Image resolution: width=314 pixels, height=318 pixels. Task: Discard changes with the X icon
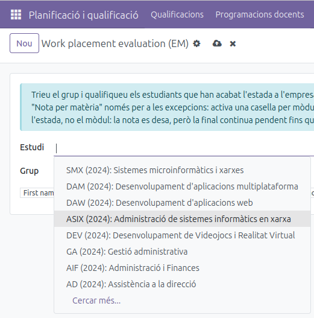click(x=233, y=44)
